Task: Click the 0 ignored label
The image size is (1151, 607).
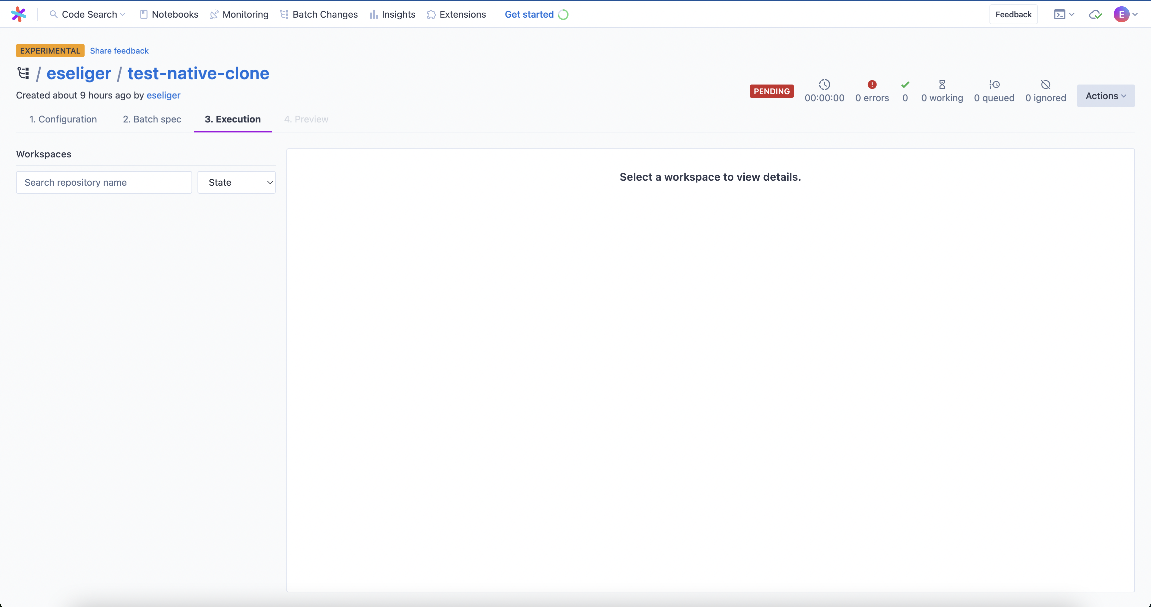Action: tap(1045, 98)
